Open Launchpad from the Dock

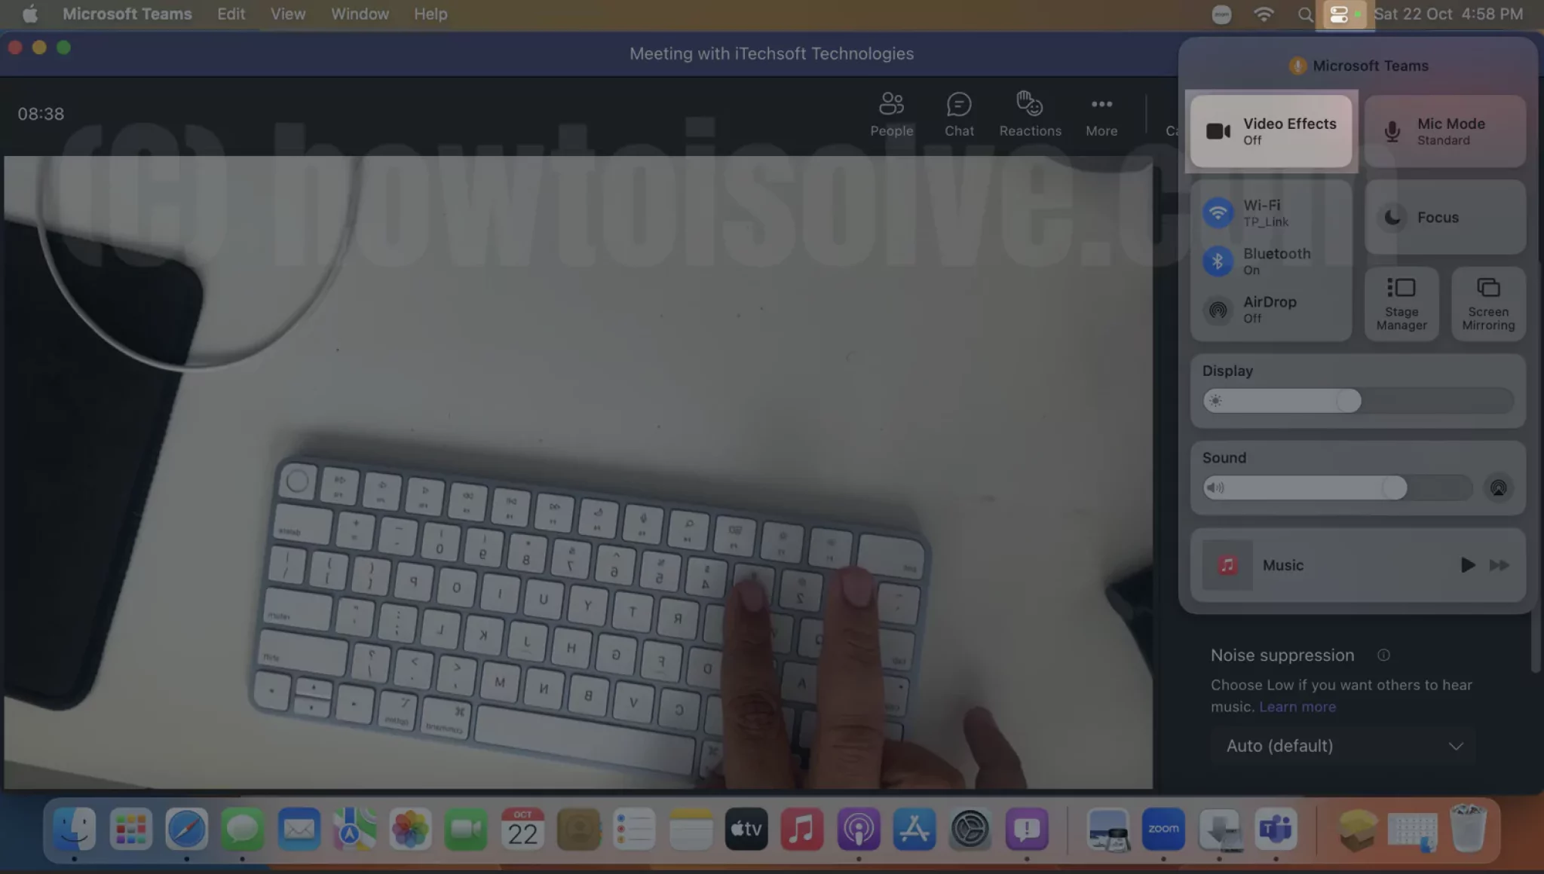point(130,830)
